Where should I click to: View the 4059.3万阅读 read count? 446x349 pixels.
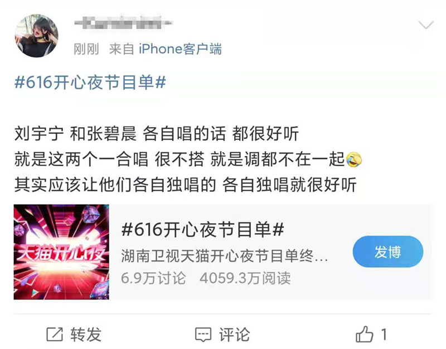tap(245, 278)
